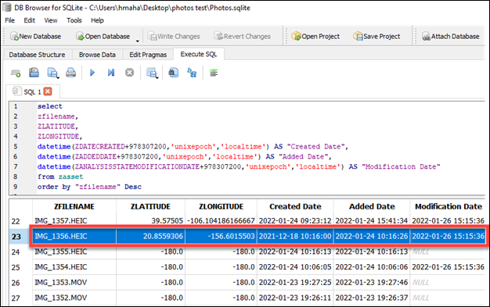This screenshot has width=490, height=307.
Task: Open the Find in editor icon
Action: (x=174, y=73)
